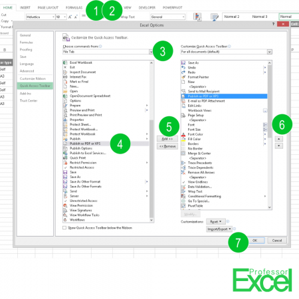Select the Normal 3 cell style
The image size is (299, 299).
pyautogui.click(x=260, y=17)
